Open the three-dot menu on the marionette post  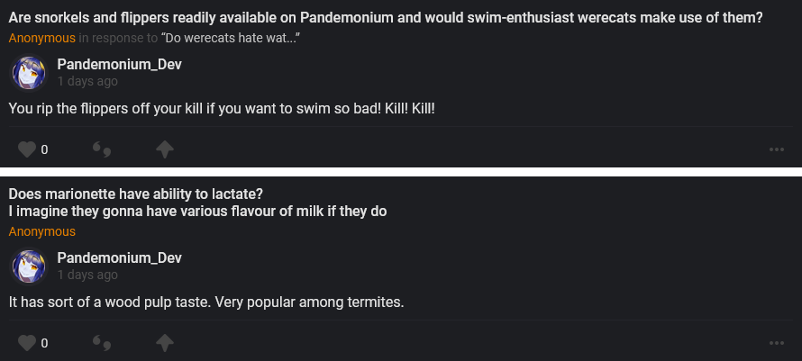[777, 343]
